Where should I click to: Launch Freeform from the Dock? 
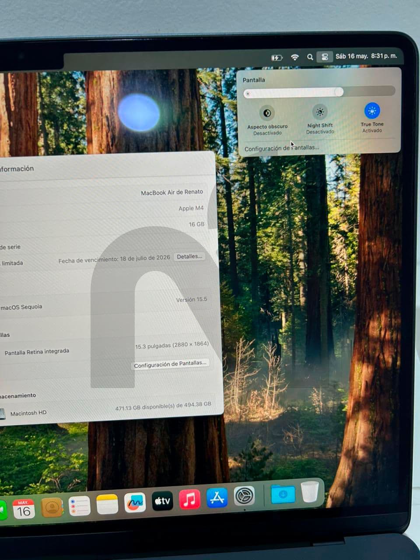(135, 503)
